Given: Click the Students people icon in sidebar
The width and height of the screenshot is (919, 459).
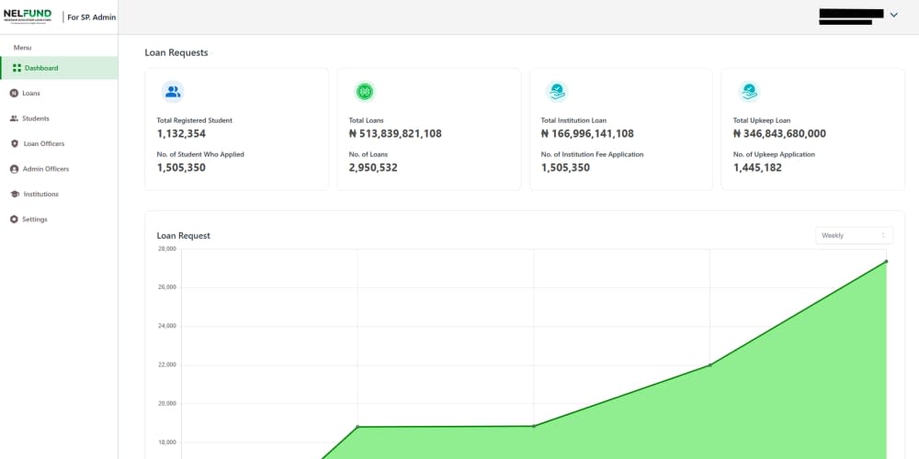Looking at the screenshot, I should tap(14, 118).
